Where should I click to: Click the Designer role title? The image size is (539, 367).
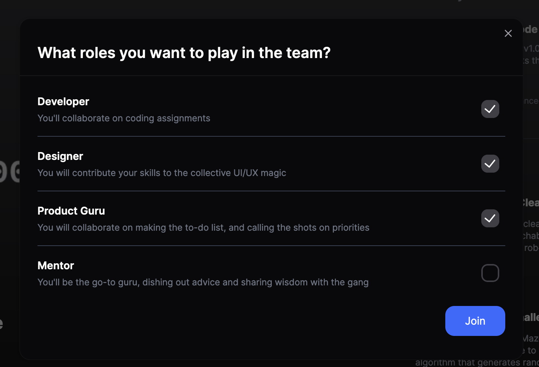[60, 156]
